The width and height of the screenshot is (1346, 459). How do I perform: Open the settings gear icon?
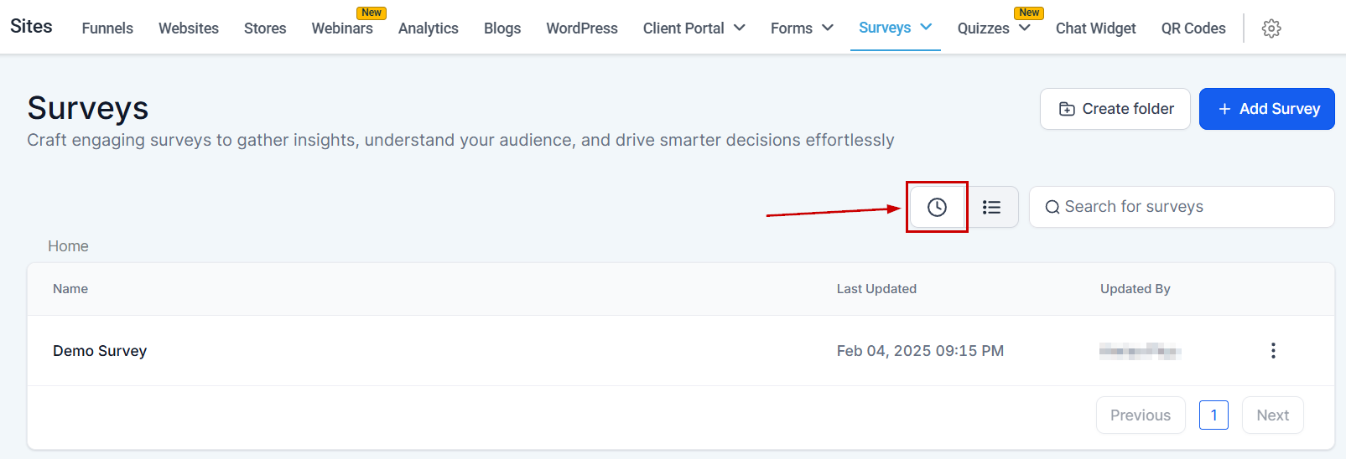click(1271, 28)
